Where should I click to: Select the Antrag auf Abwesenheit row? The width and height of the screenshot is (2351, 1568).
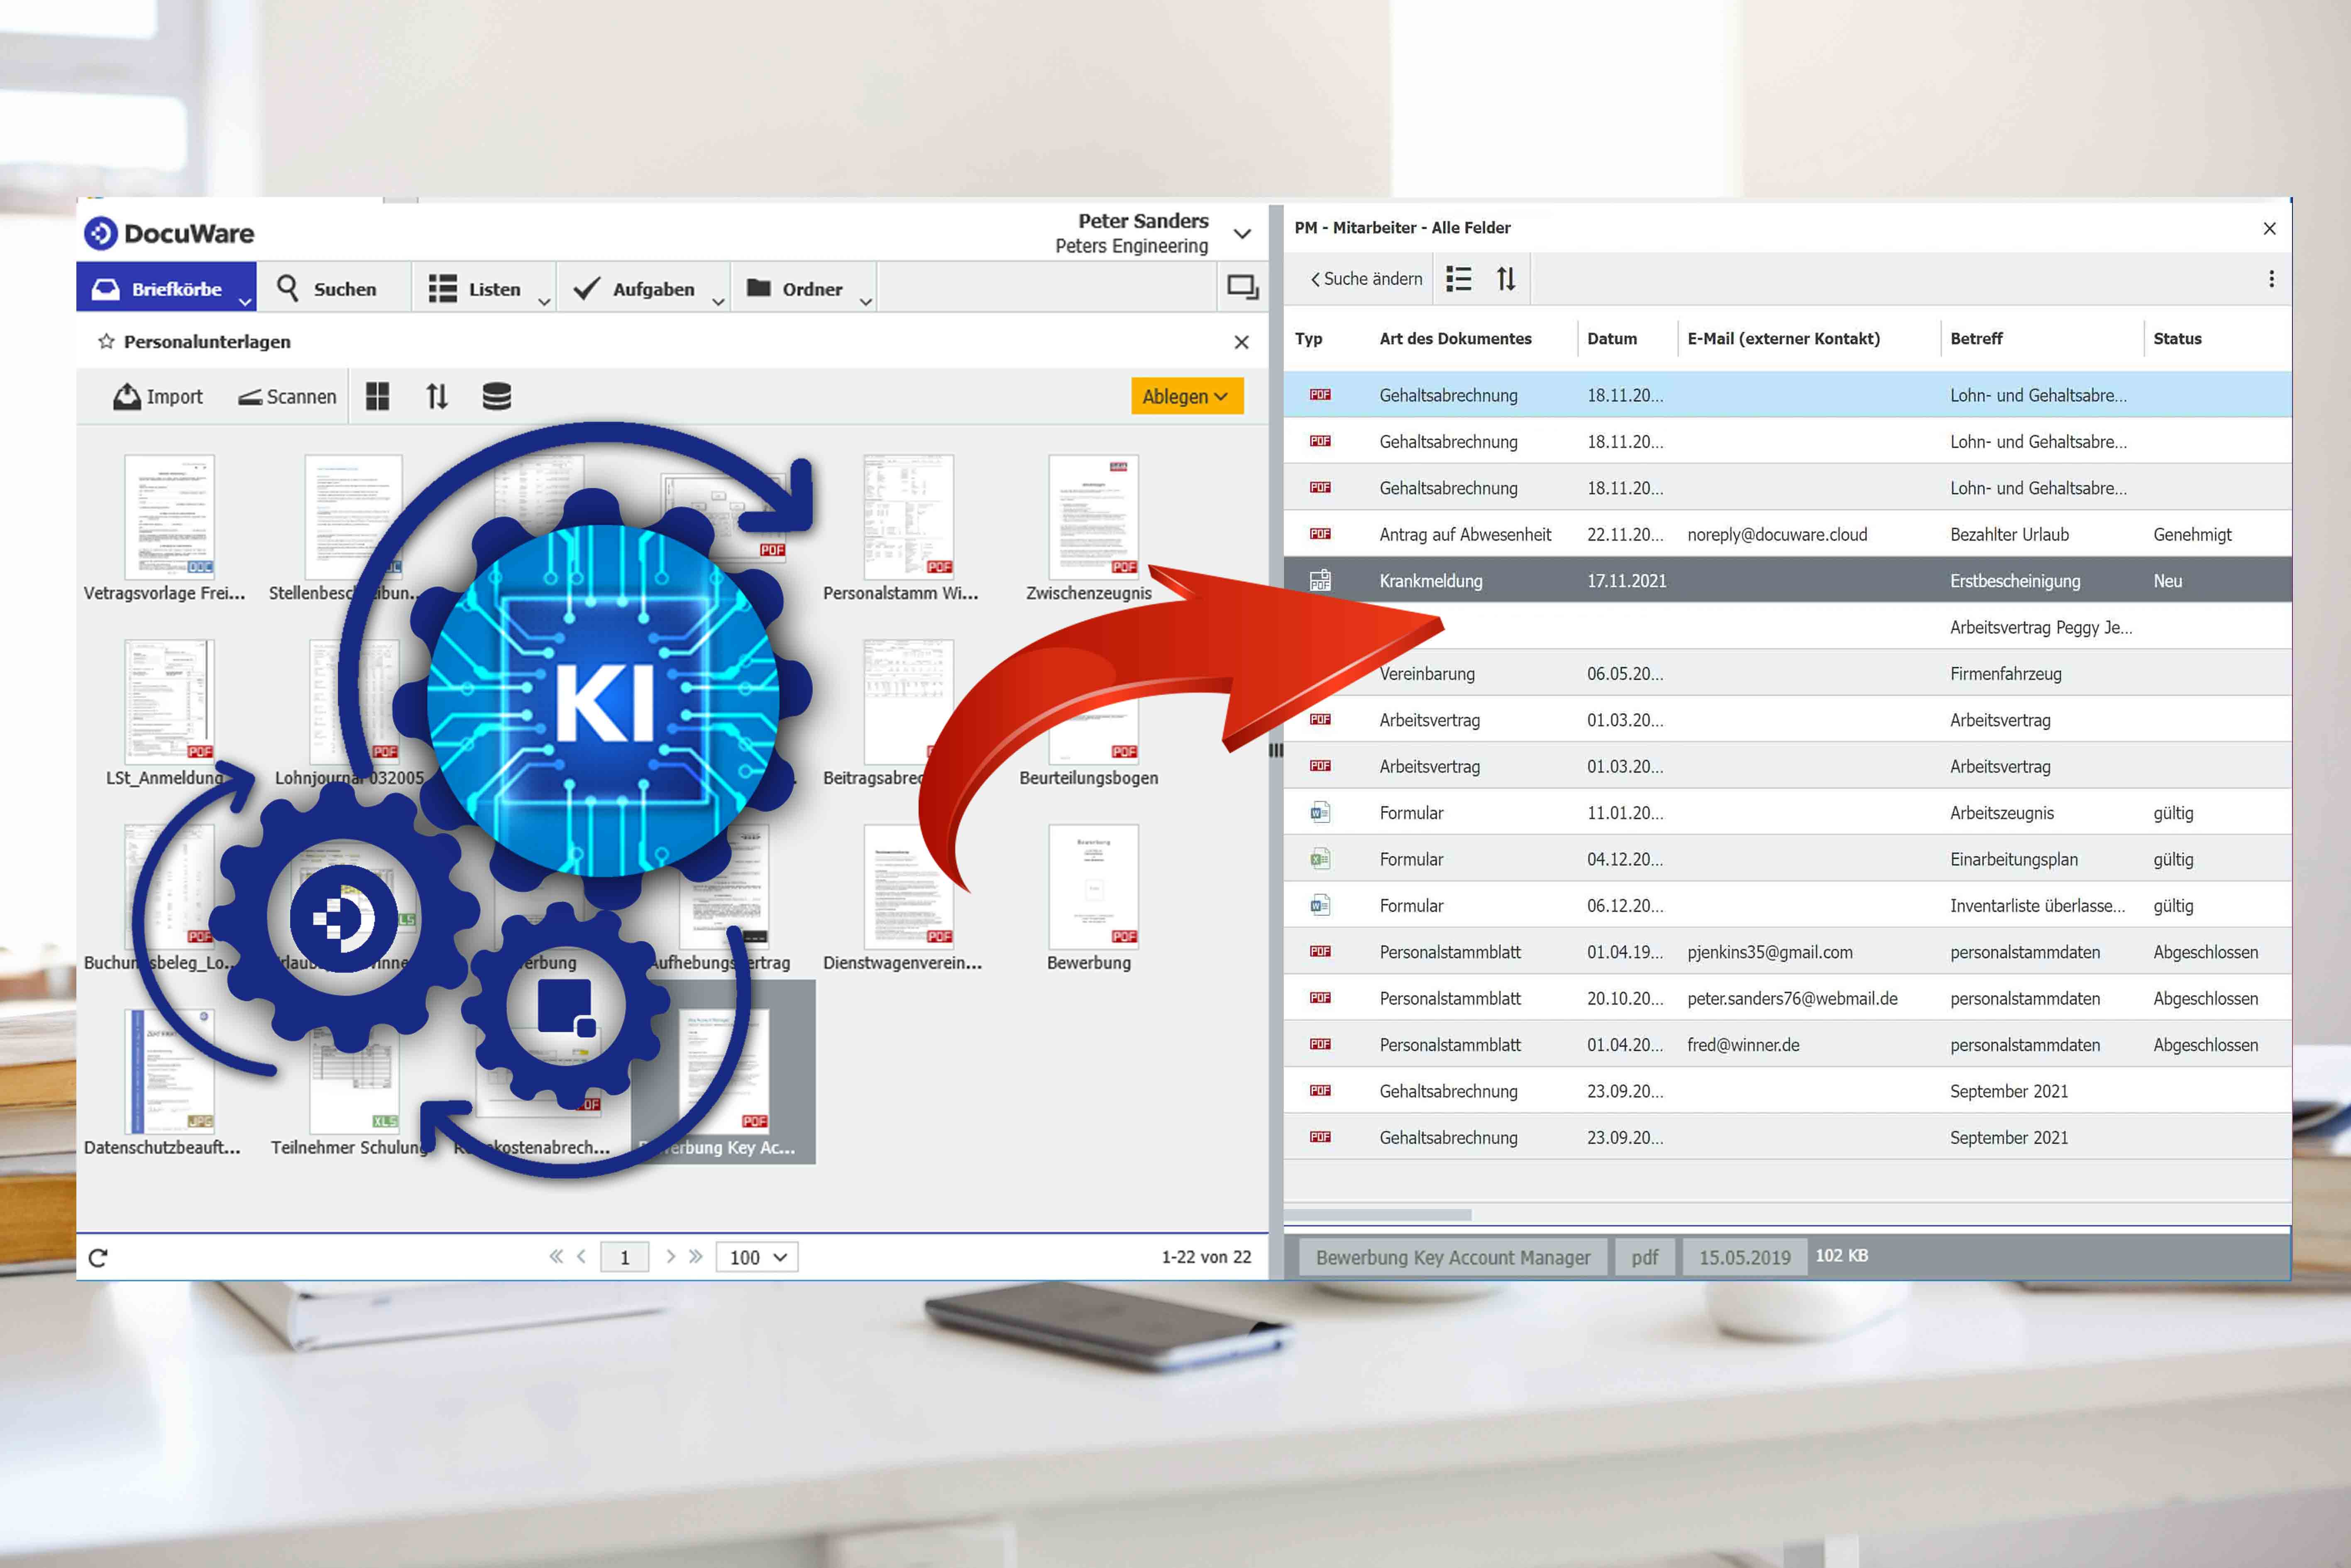1787,534
